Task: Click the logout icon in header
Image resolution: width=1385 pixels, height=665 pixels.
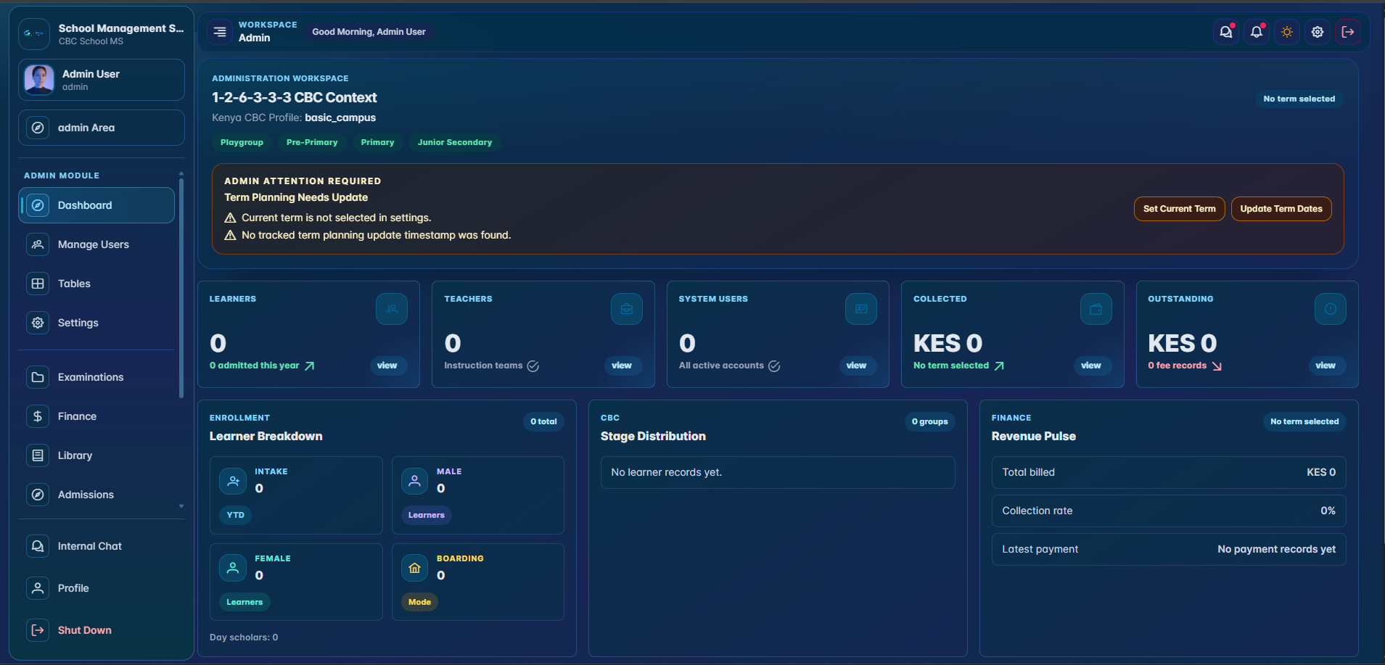Action: pyautogui.click(x=1348, y=32)
